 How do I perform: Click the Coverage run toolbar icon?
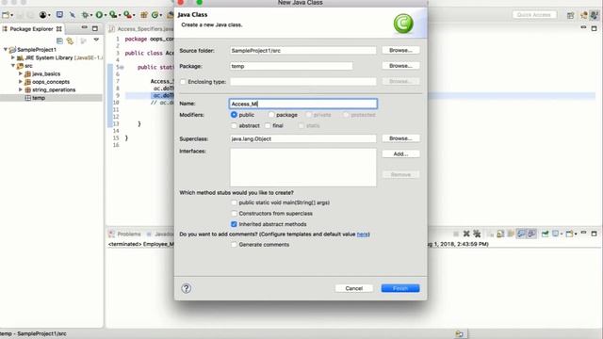(x=113, y=15)
